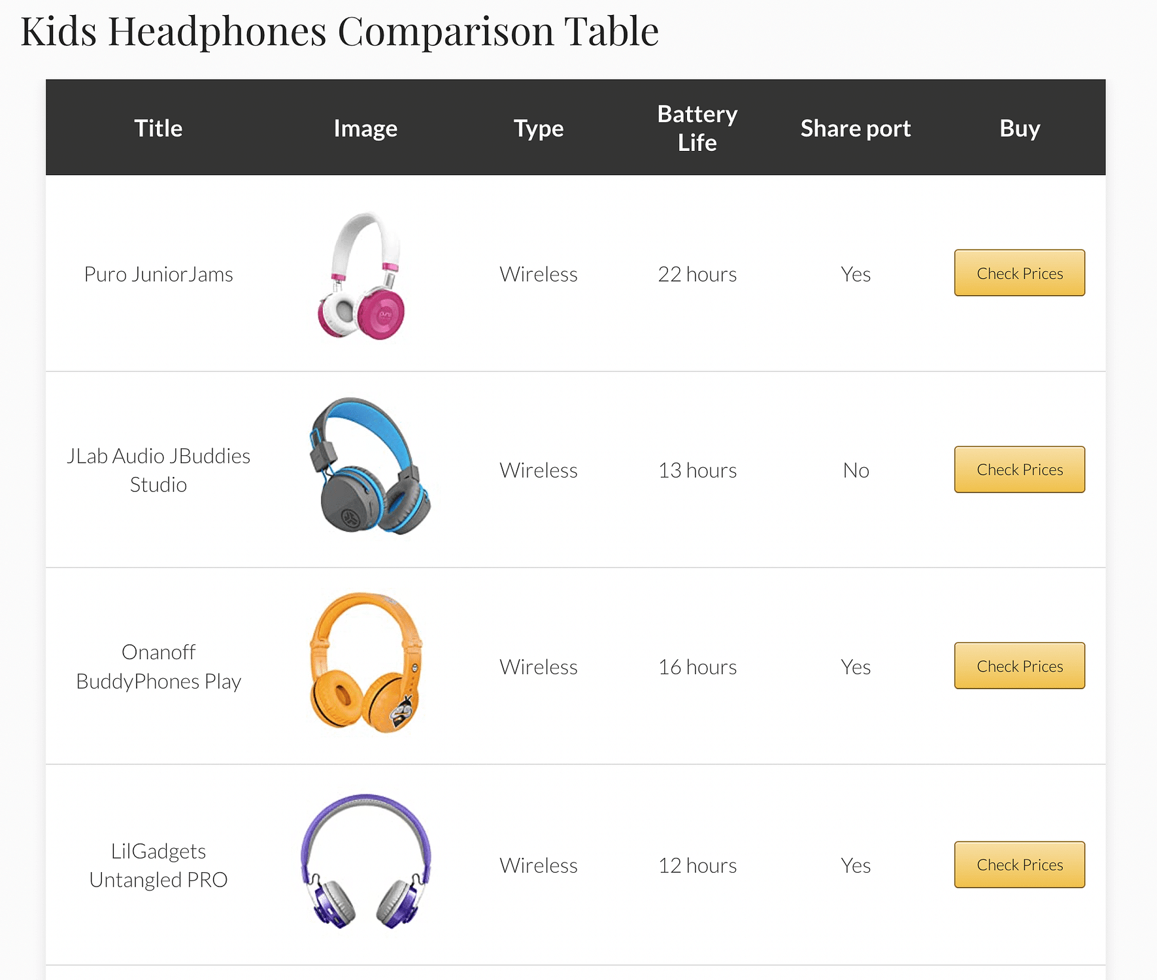The image size is (1157, 980).
Task: Click Check Prices for JLab JBuddies Studio
Action: coord(1019,470)
